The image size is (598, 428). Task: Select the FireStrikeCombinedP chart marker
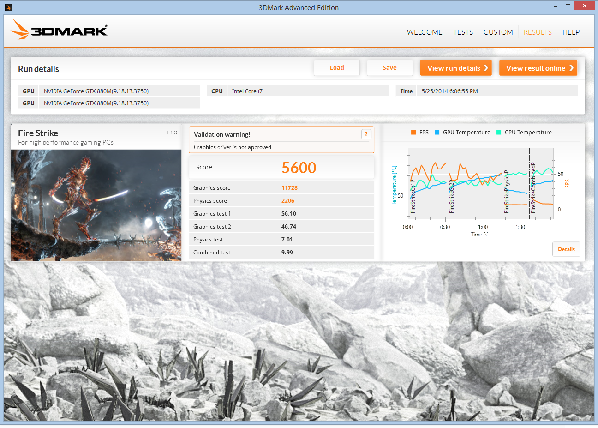(533, 188)
